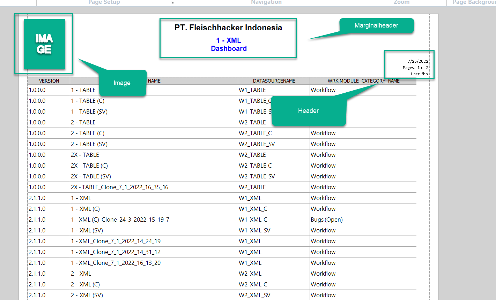Click the DATASOURCENAME column header

(x=274, y=80)
